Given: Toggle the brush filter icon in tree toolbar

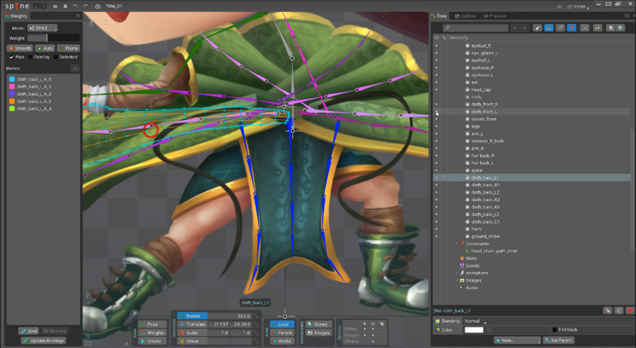Looking at the screenshot, I should (x=537, y=28).
